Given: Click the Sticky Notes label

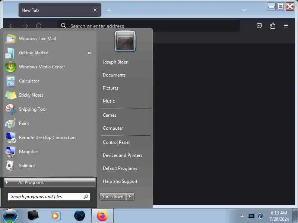Looking at the screenshot, I should tap(31, 95).
